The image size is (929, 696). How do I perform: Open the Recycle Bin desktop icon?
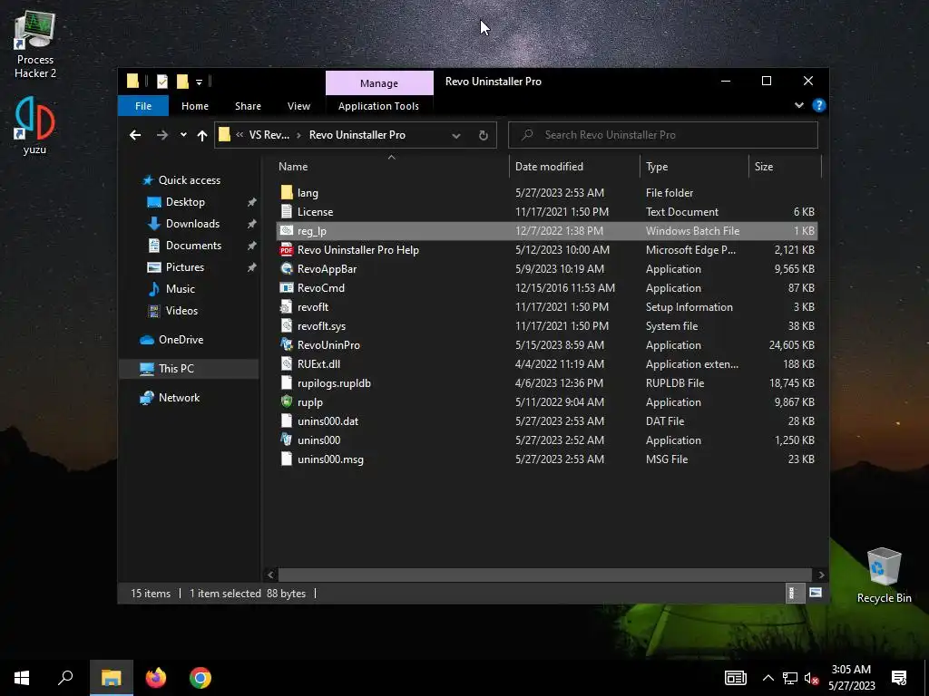884,575
